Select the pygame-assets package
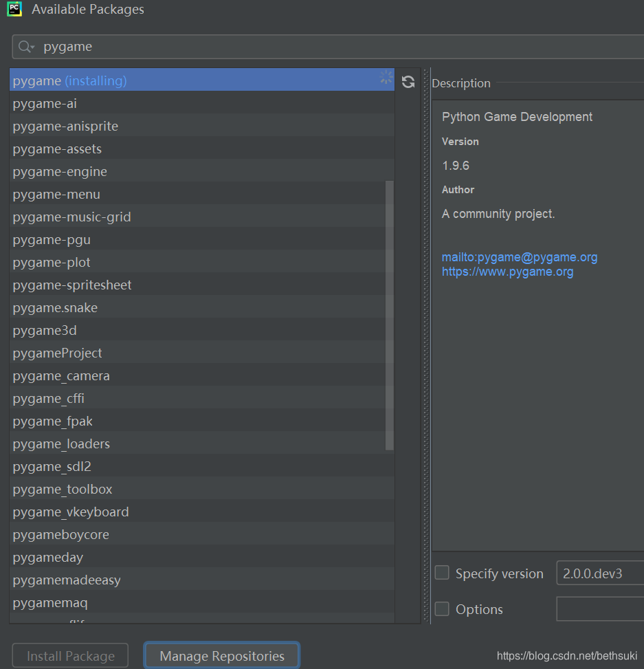 202,149
